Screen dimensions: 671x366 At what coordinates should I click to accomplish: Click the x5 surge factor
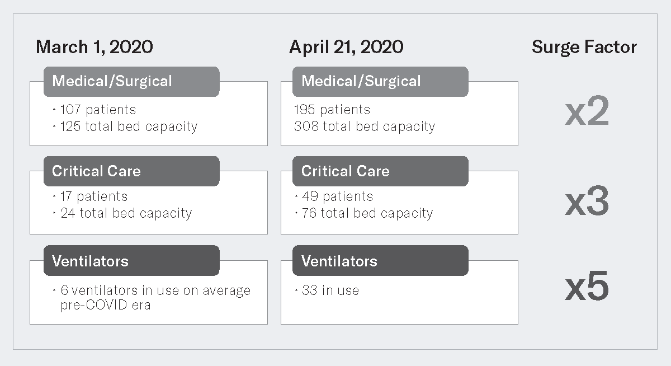[x=587, y=288]
